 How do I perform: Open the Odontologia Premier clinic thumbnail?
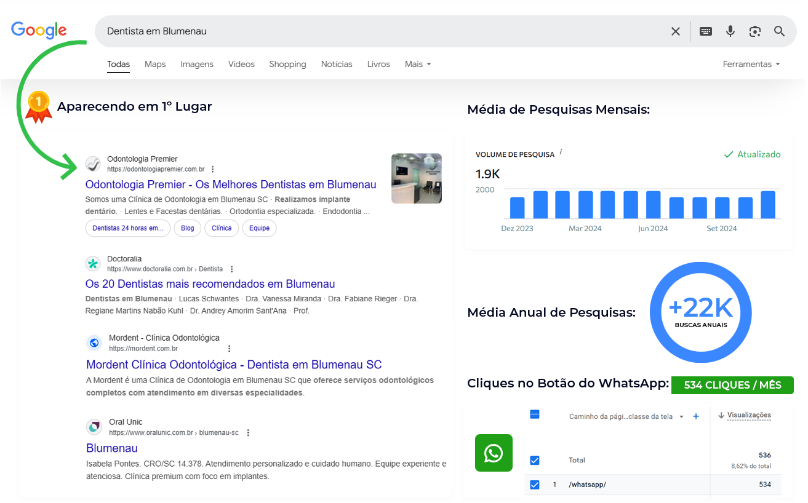click(x=417, y=178)
